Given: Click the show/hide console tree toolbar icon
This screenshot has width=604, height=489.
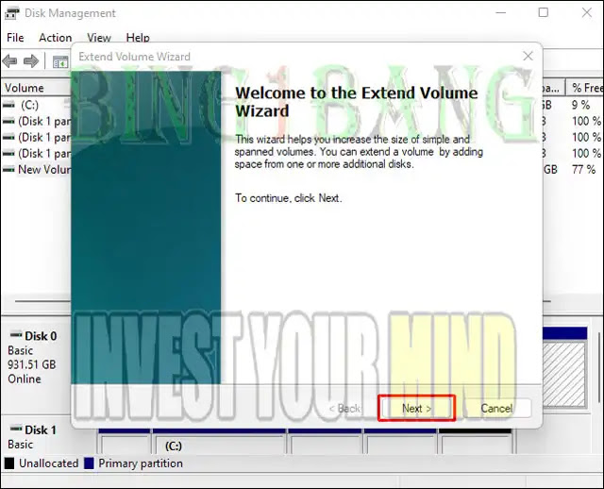Looking at the screenshot, I should 60,61.
